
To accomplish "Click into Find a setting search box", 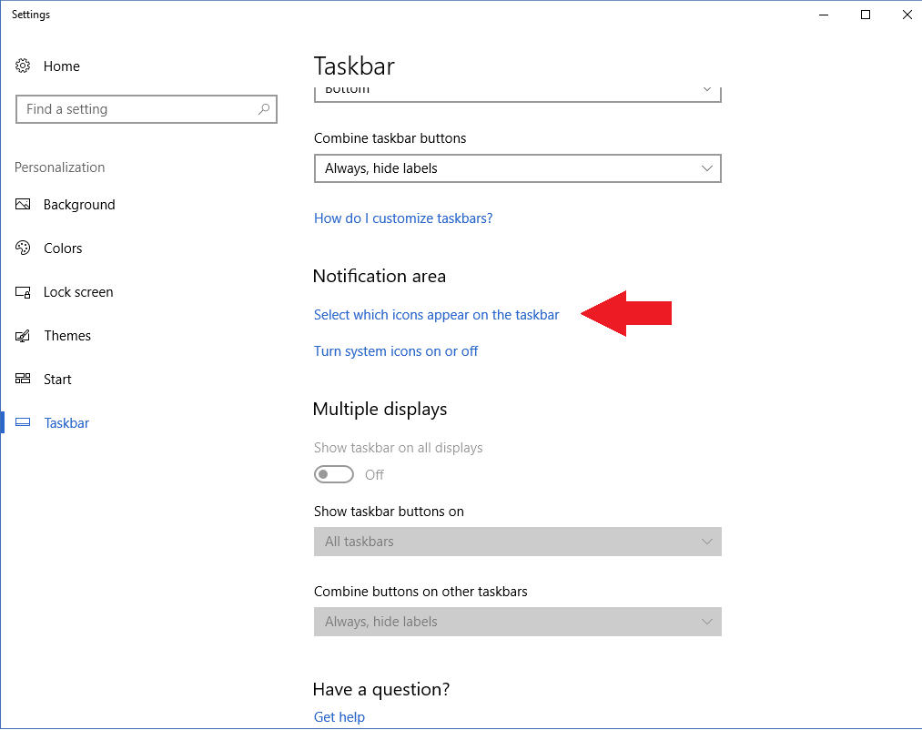I will tap(137, 109).
